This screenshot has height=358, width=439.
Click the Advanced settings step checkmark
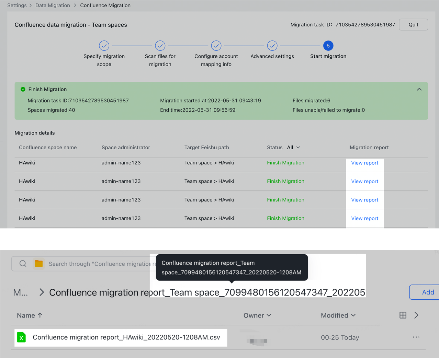pos(272,46)
